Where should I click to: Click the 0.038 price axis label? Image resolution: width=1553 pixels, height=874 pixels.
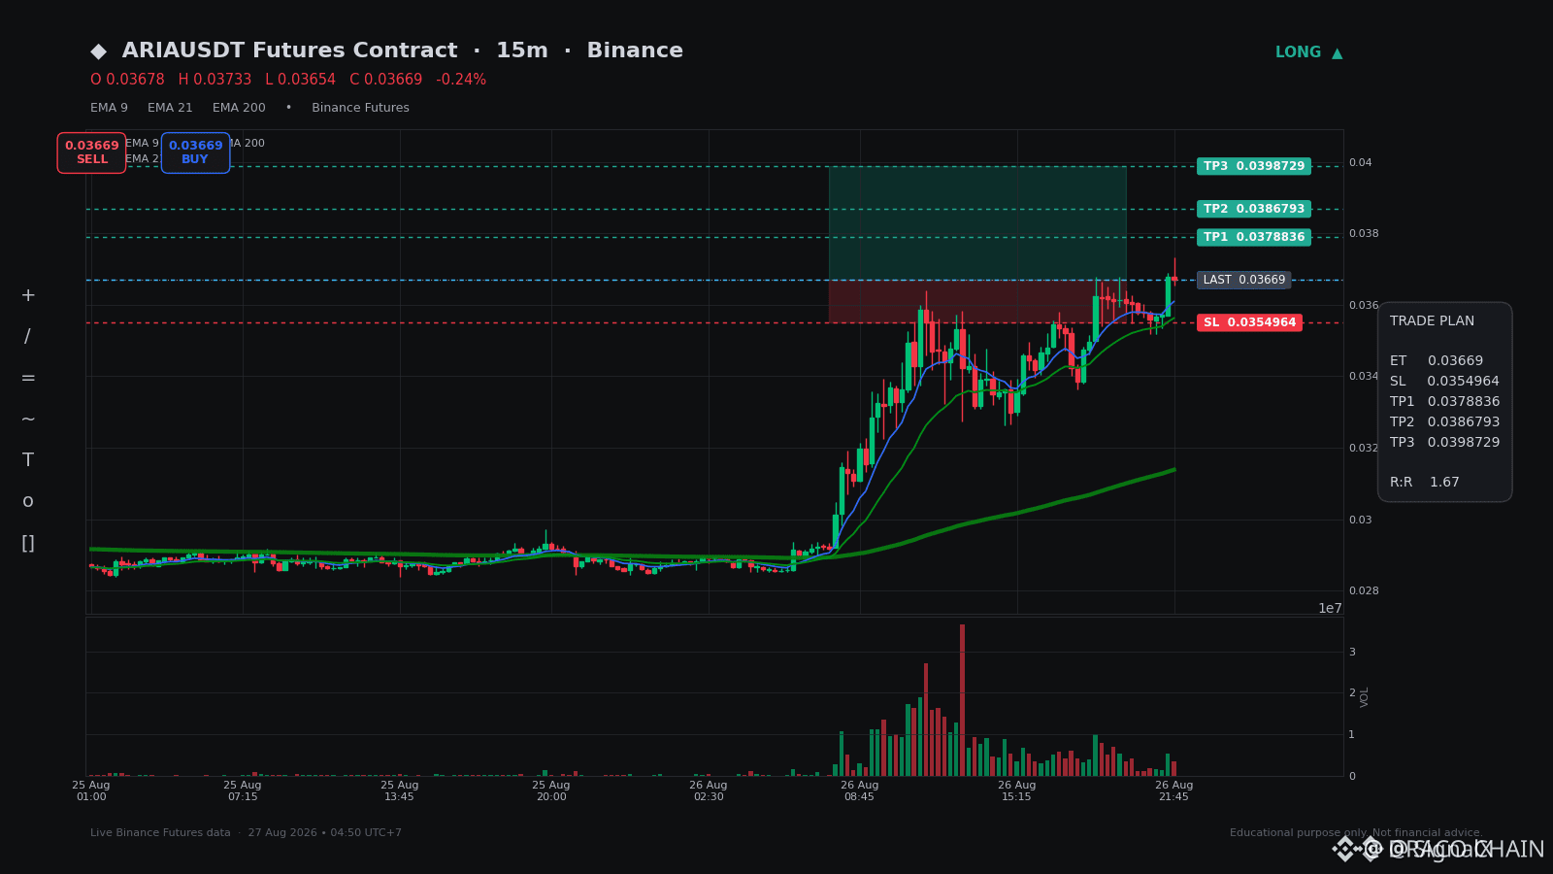(x=1364, y=234)
